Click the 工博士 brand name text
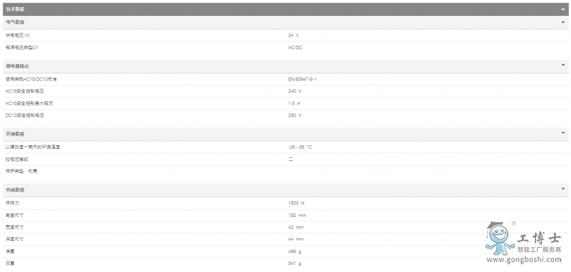571x272 pixels. [539, 238]
